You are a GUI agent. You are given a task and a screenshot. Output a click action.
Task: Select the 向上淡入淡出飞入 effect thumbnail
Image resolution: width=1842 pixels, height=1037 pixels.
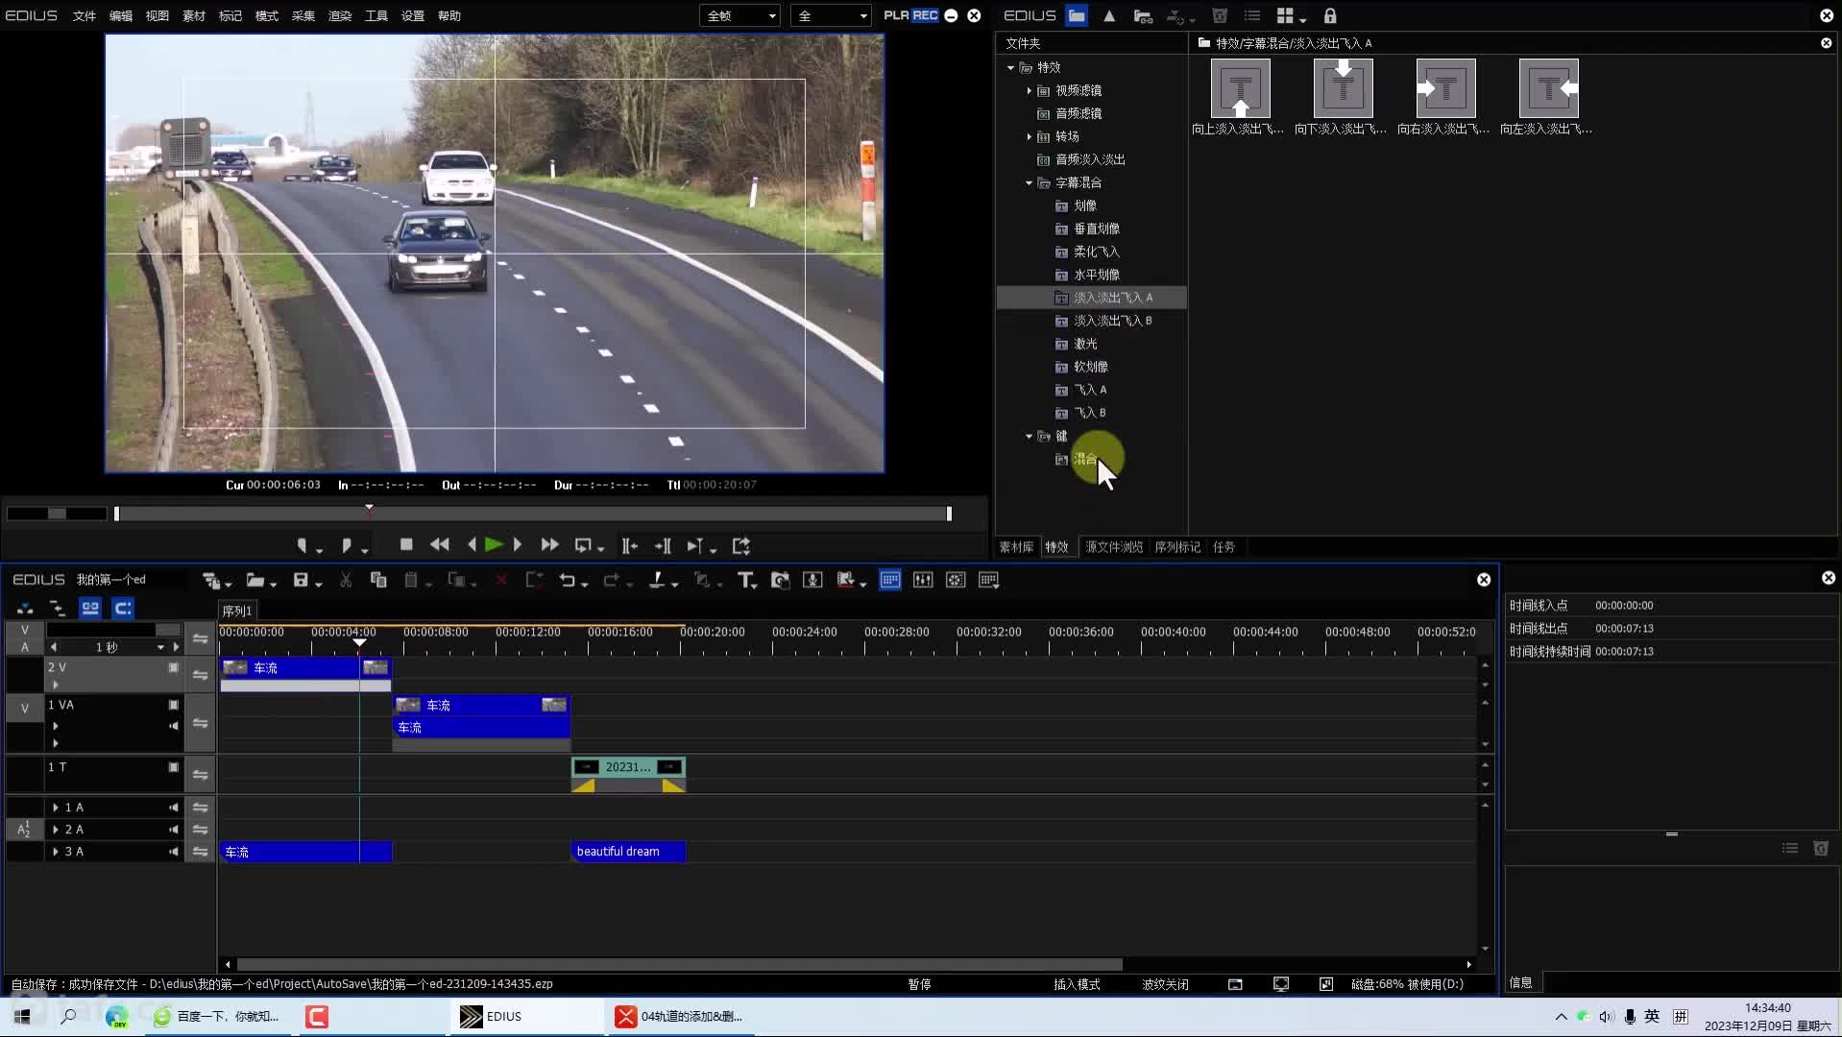1240,88
